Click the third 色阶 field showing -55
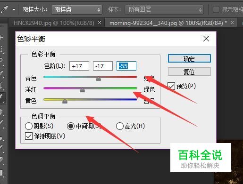This screenshot has height=184, width=243. (x=126, y=66)
